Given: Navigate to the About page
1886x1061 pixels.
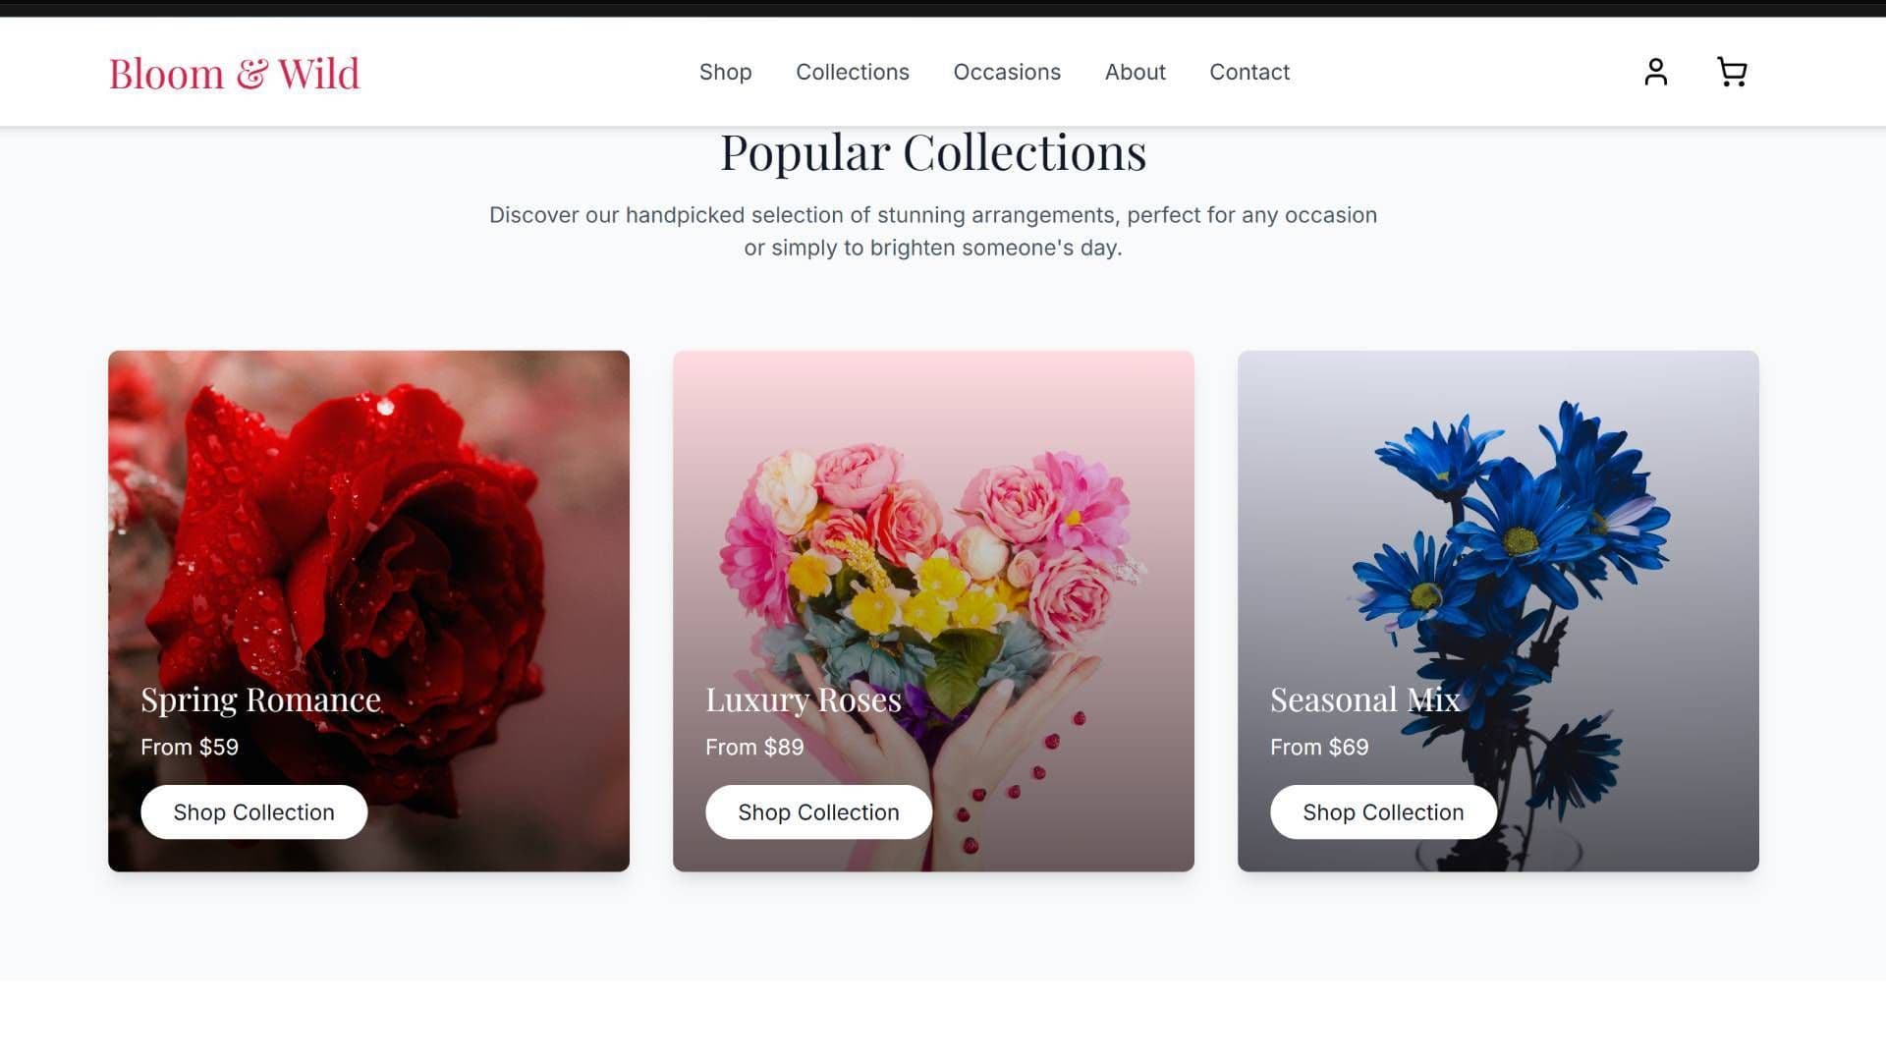Looking at the screenshot, I should (1135, 72).
